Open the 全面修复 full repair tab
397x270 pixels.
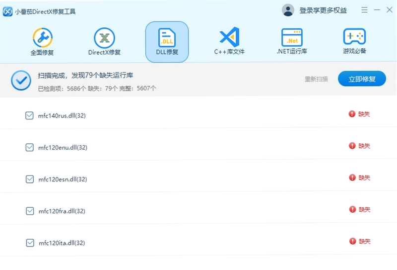(x=42, y=42)
